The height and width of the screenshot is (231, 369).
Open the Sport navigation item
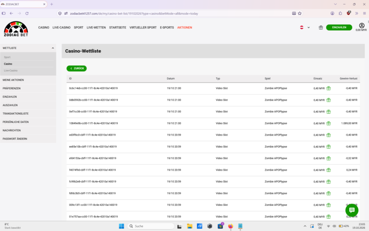[x=79, y=28]
